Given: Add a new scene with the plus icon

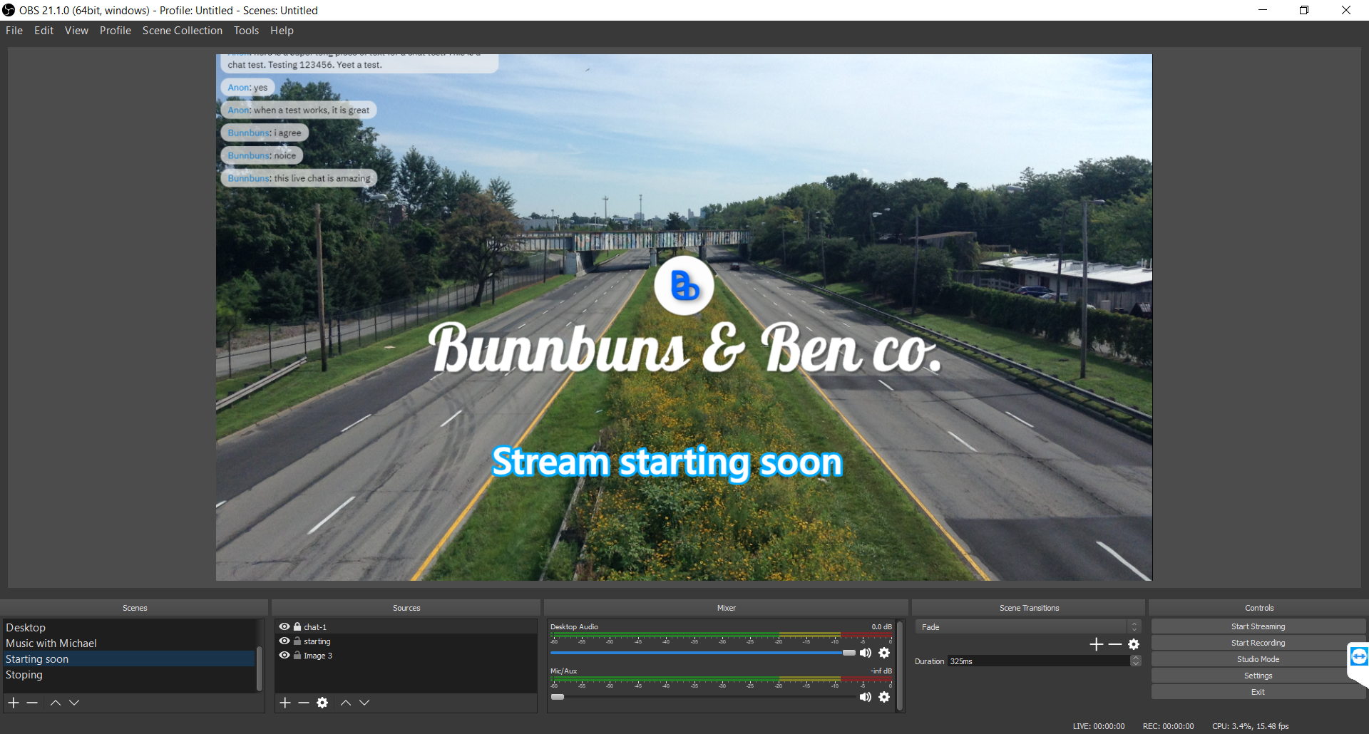Looking at the screenshot, I should click(x=14, y=703).
